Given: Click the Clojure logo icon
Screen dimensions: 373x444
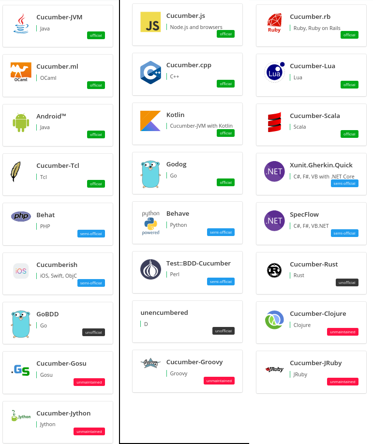Looking at the screenshot, I should coord(274,320).
